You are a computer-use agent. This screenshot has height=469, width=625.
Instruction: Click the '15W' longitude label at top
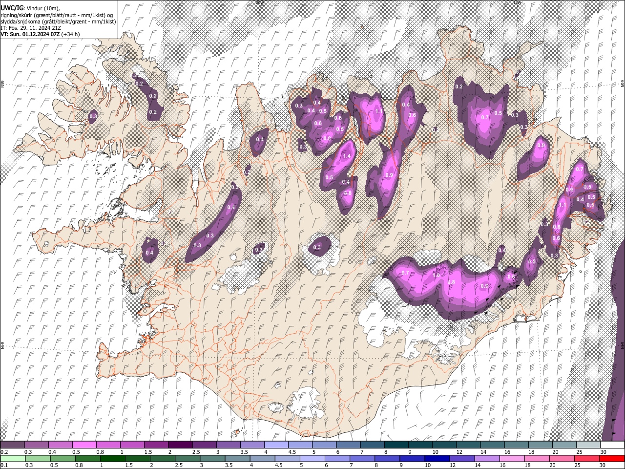point(517,2)
